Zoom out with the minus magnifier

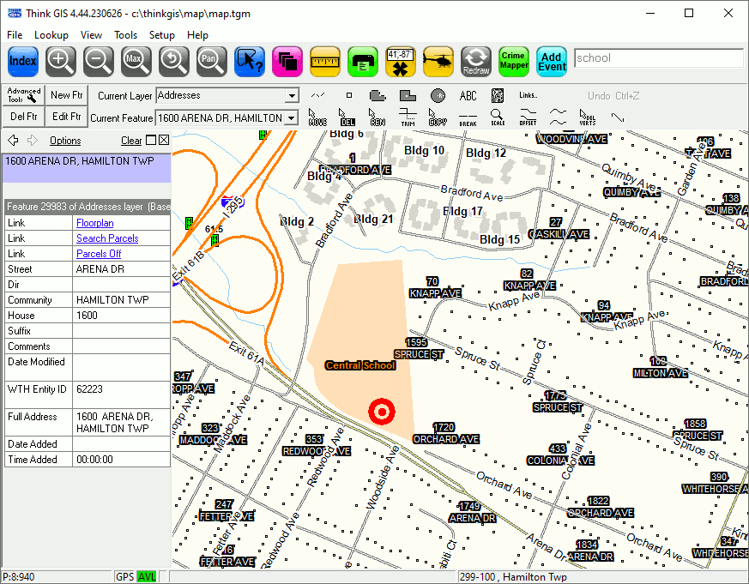(x=99, y=61)
